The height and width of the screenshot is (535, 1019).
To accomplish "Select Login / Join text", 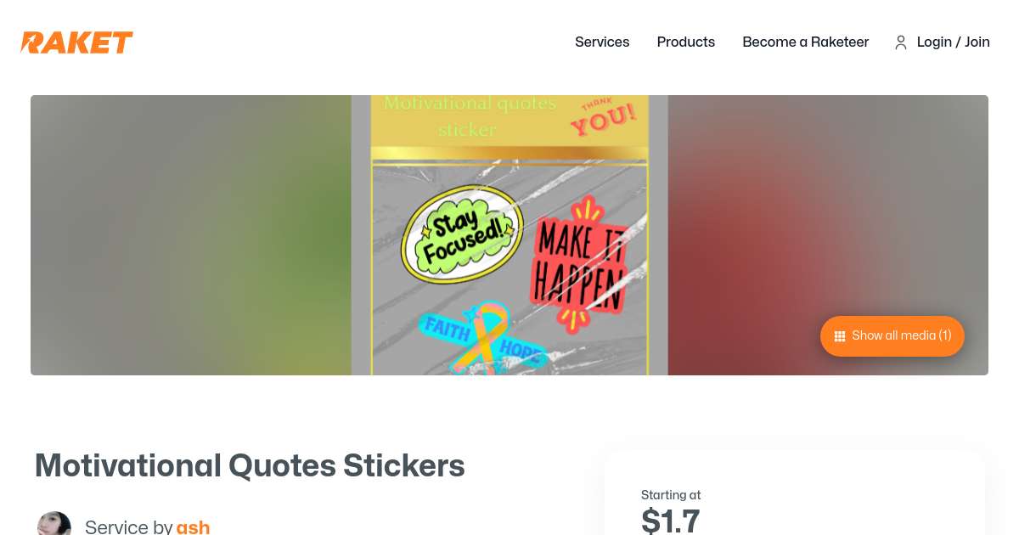I will click(x=954, y=42).
